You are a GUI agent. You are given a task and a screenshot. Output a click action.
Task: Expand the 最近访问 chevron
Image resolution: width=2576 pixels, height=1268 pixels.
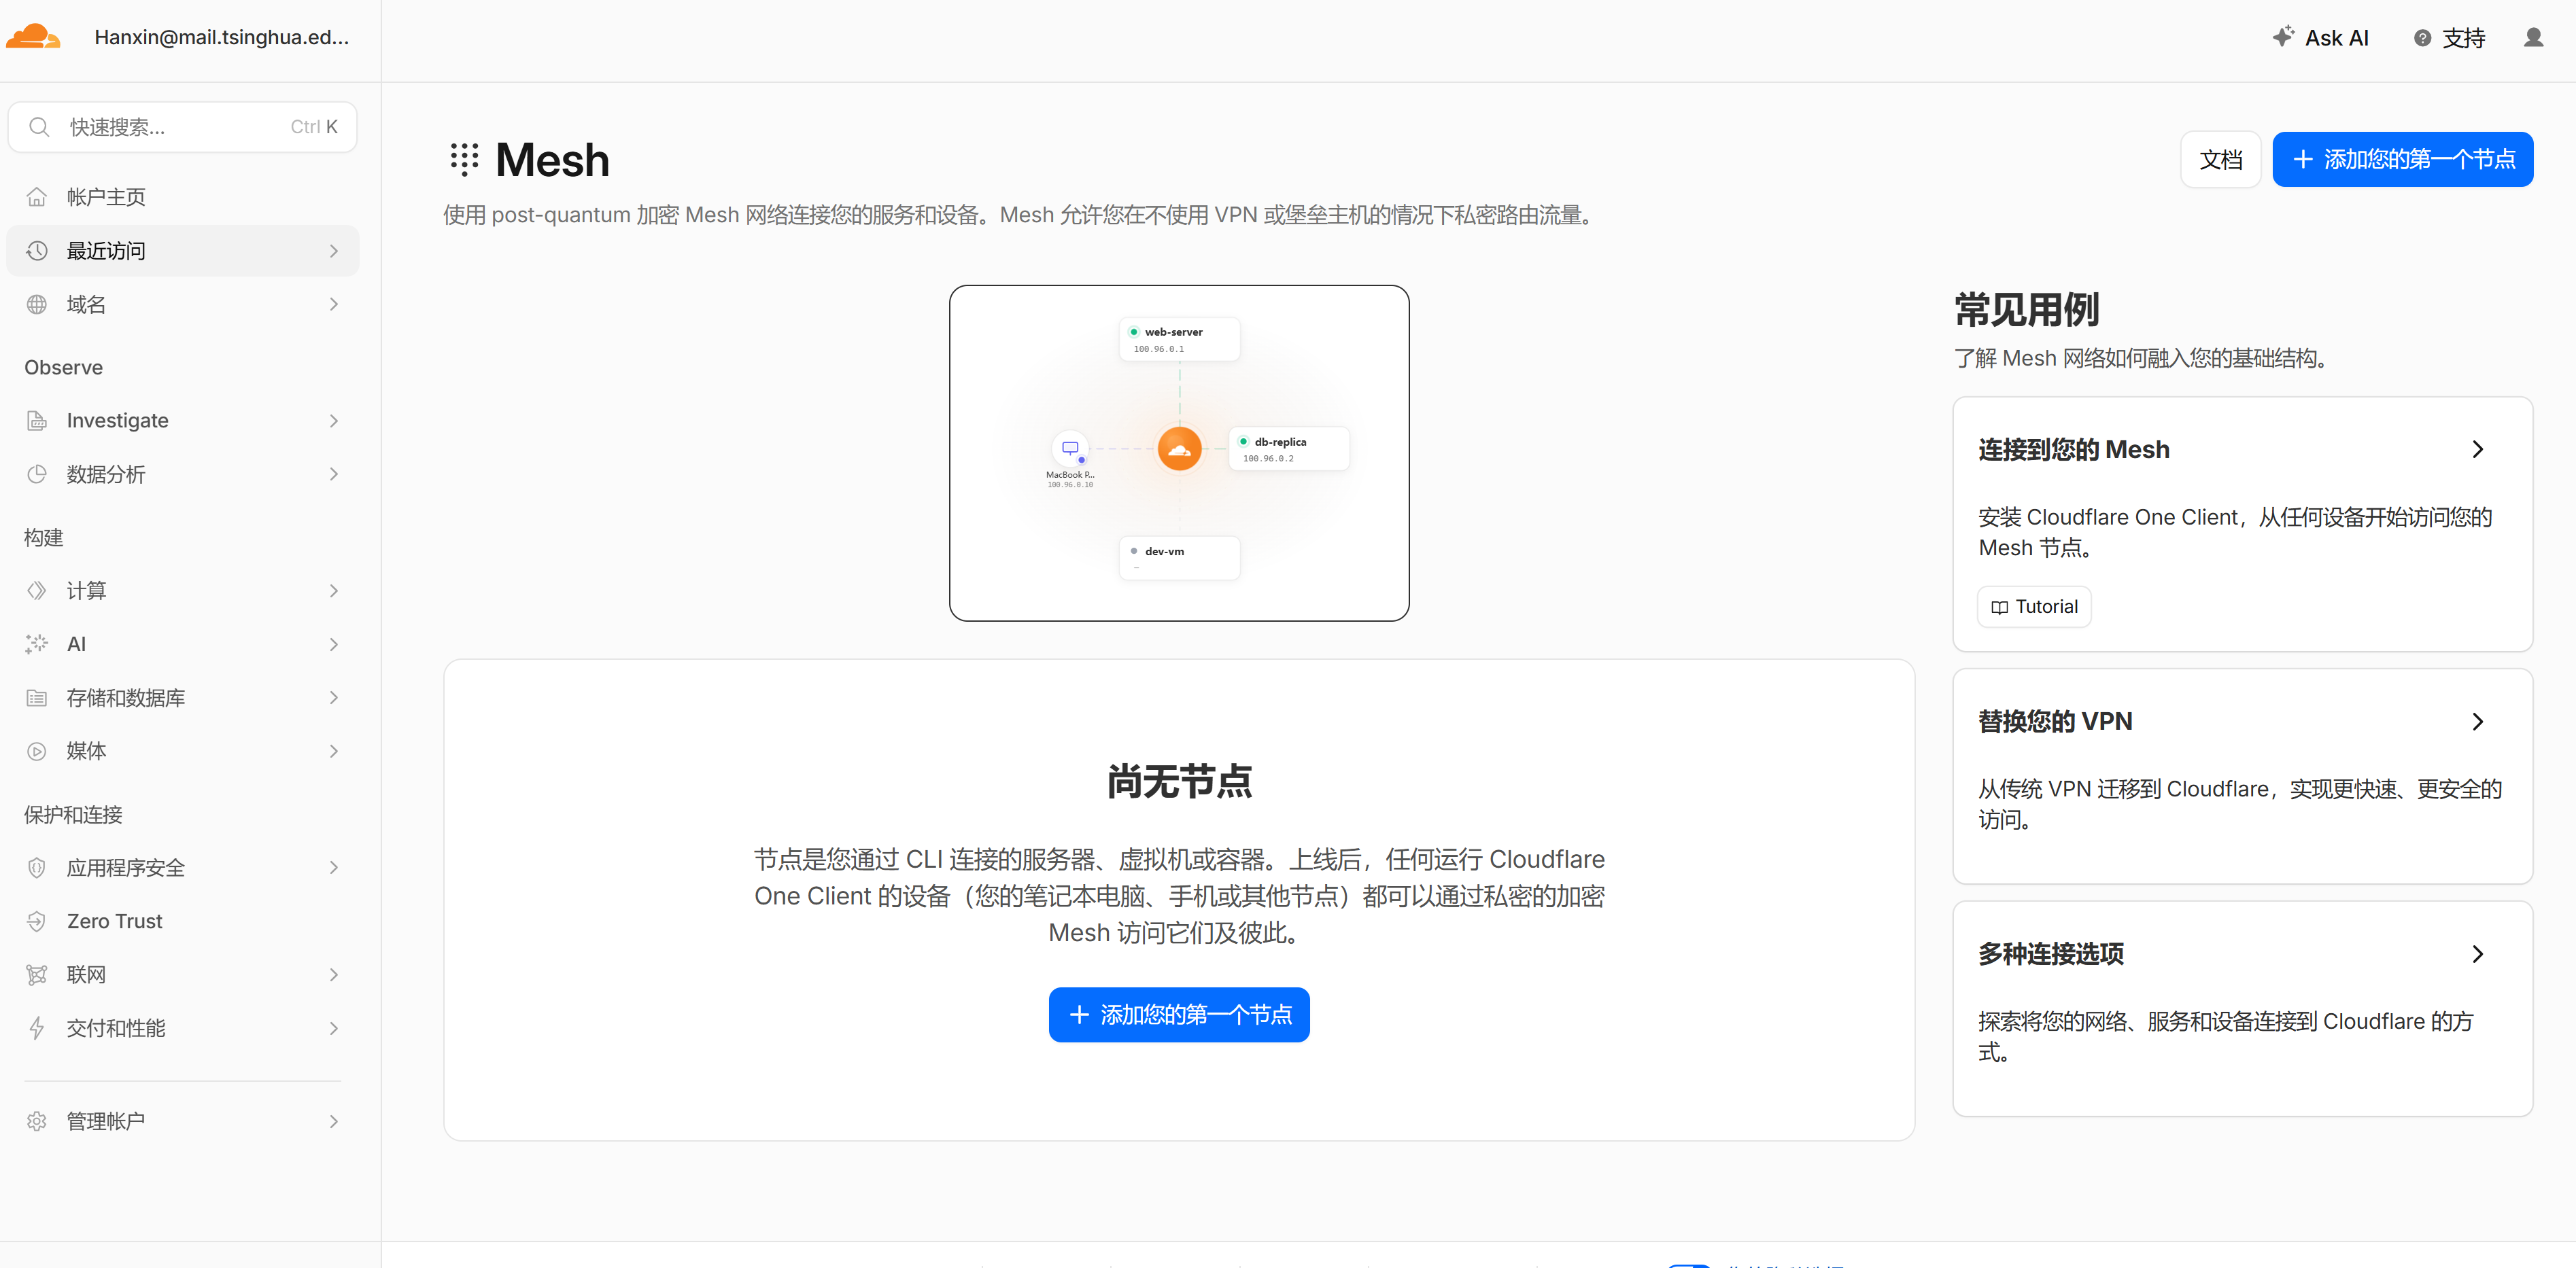334,251
